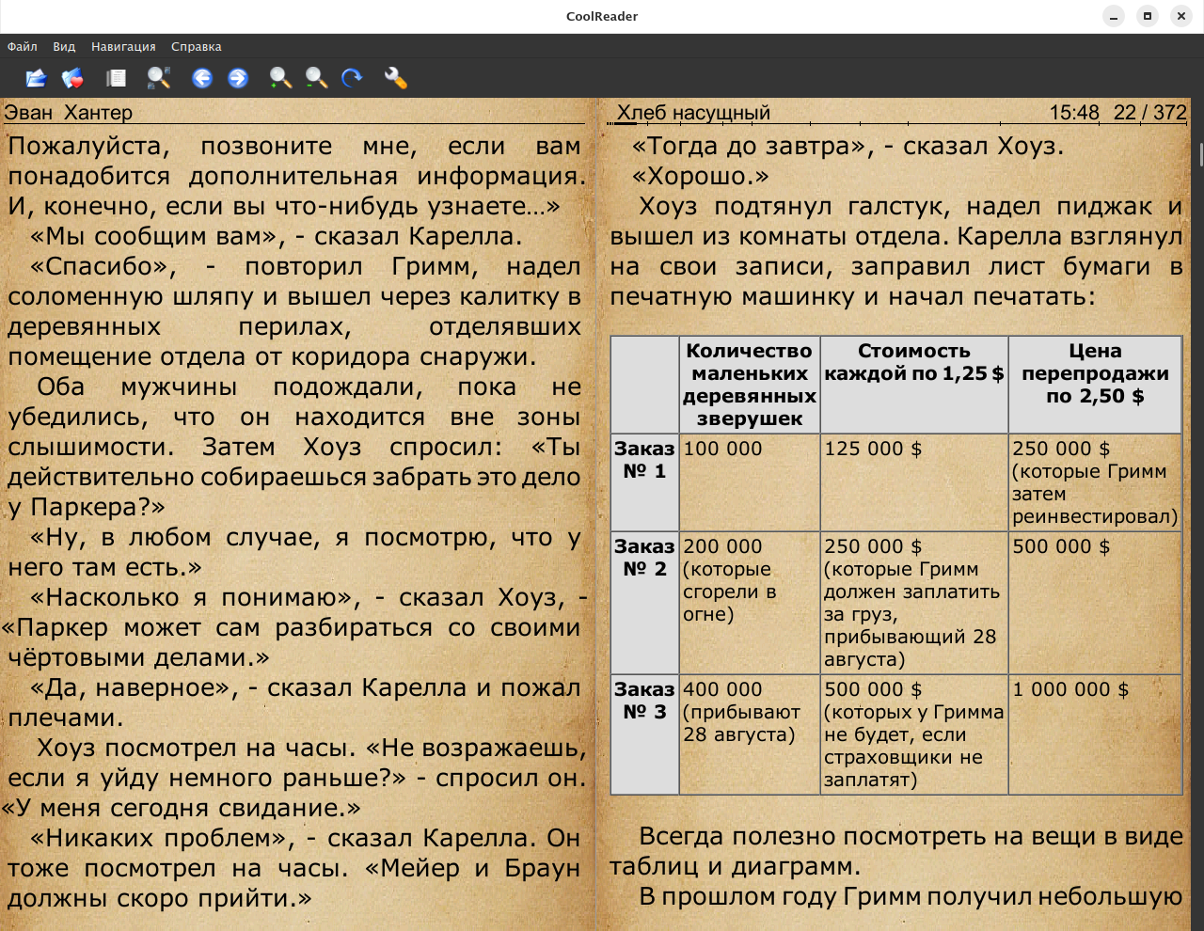
Task: Click the find-in-text magnifier icon
Action: [159, 78]
